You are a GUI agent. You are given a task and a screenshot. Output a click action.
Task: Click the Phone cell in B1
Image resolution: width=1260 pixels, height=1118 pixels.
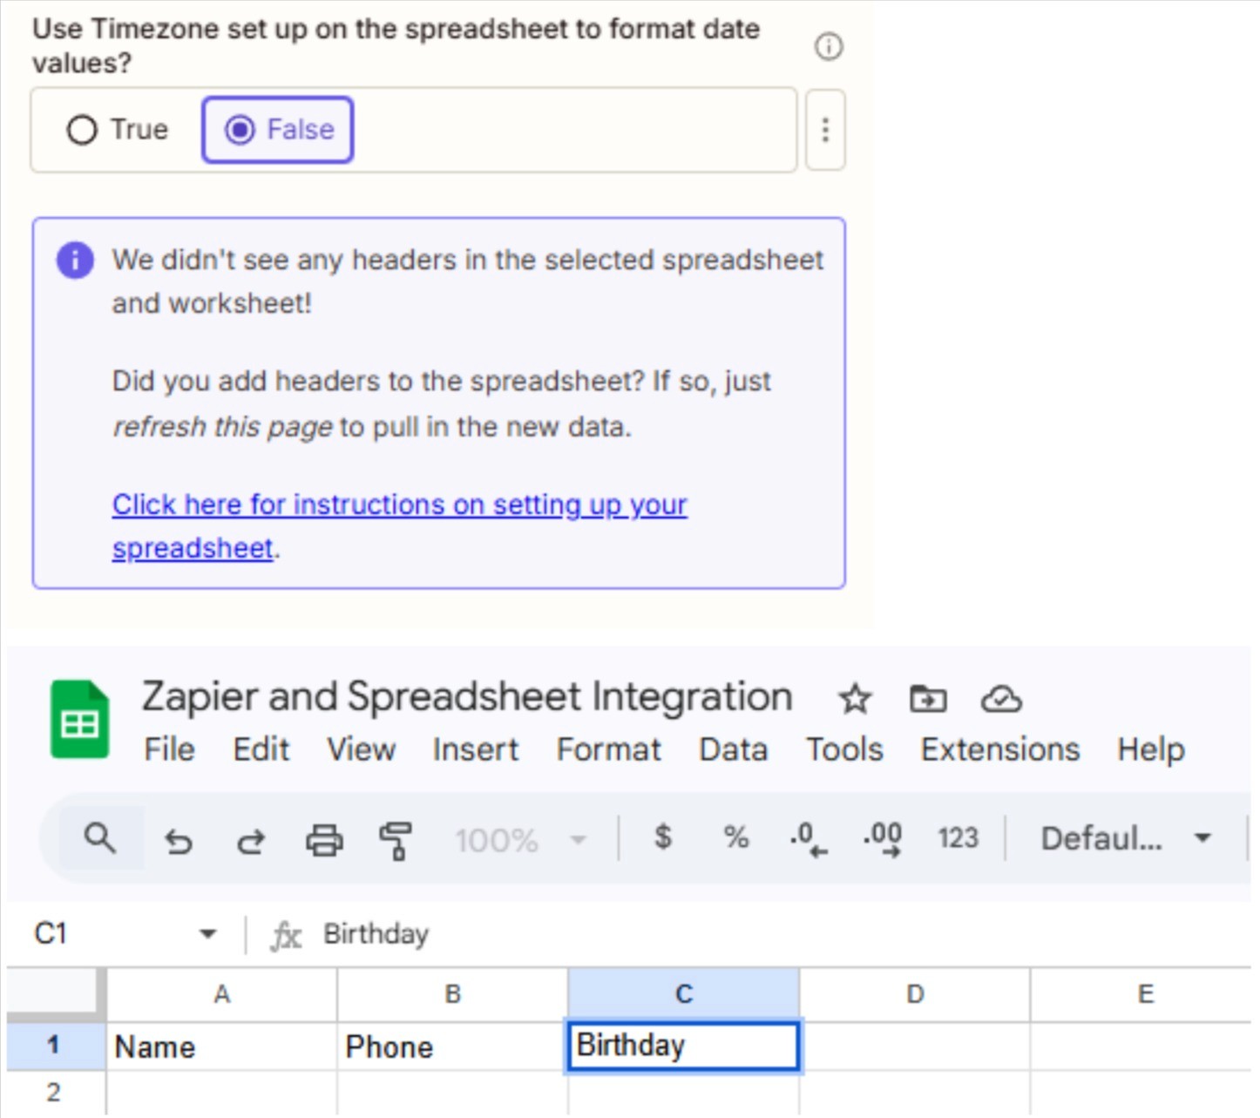pos(453,1046)
